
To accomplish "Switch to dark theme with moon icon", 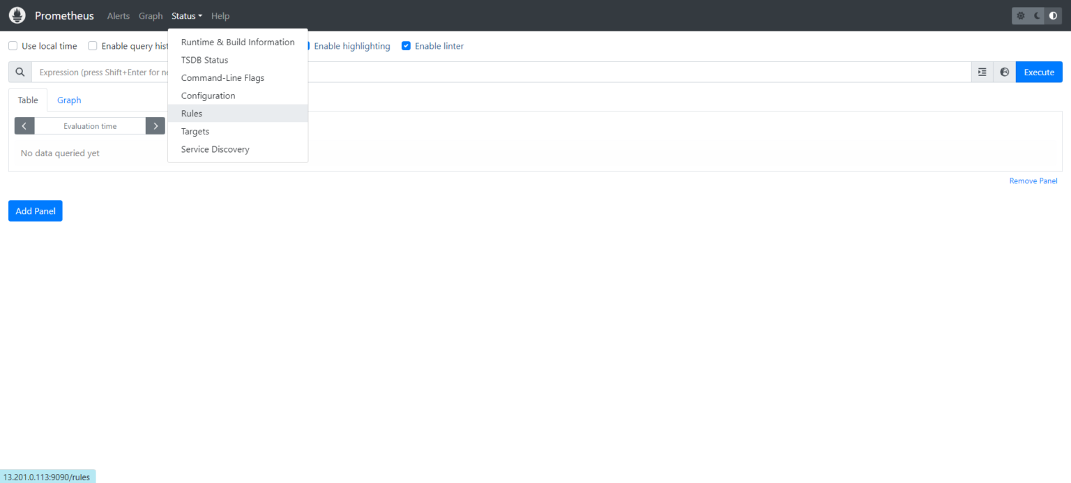I will tap(1036, 15).
